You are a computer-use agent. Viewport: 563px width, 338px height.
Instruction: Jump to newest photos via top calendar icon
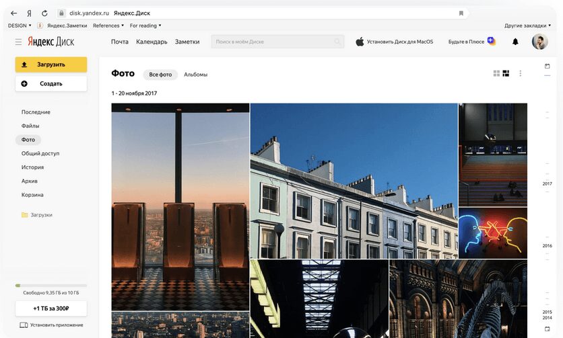point(547,66)
